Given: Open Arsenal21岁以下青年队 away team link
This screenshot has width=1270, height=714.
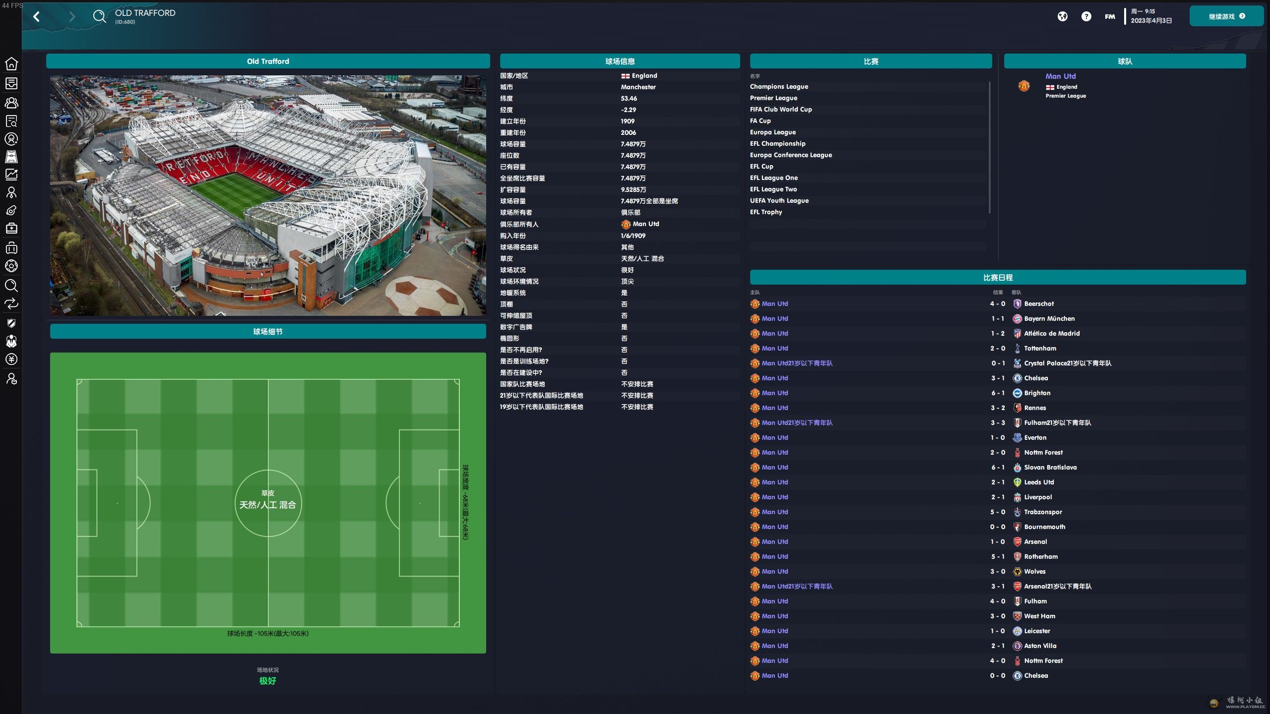Looking at the screenshot, I should pyautogui.click(x=1058, y=586).
